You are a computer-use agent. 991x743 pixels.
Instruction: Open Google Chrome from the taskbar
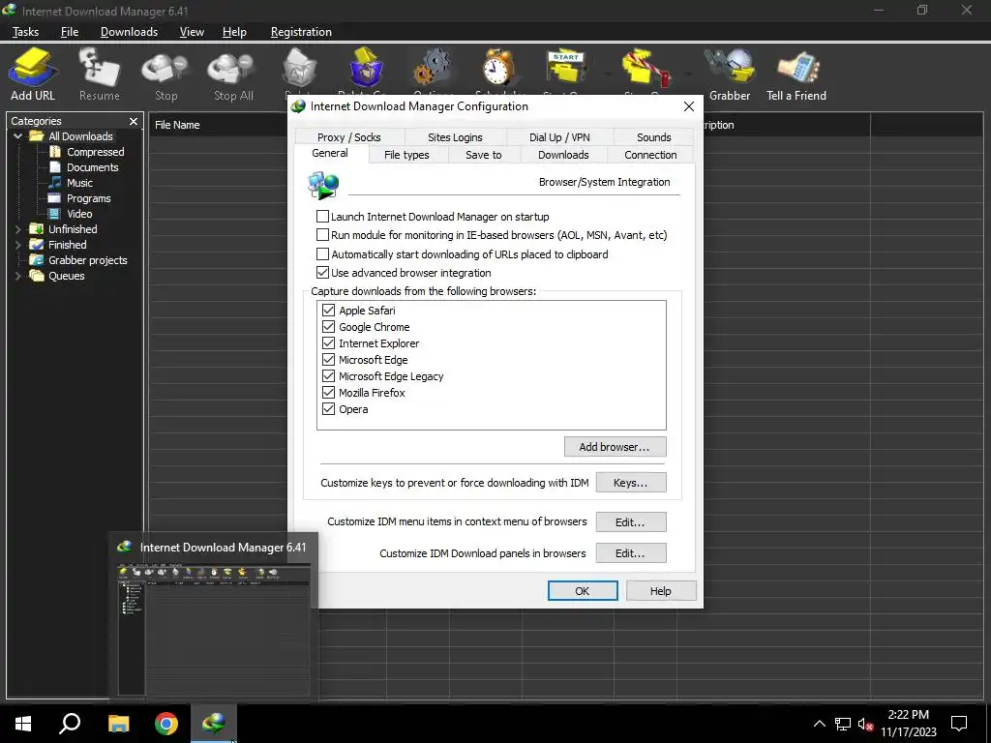click(x=166, y=724)
